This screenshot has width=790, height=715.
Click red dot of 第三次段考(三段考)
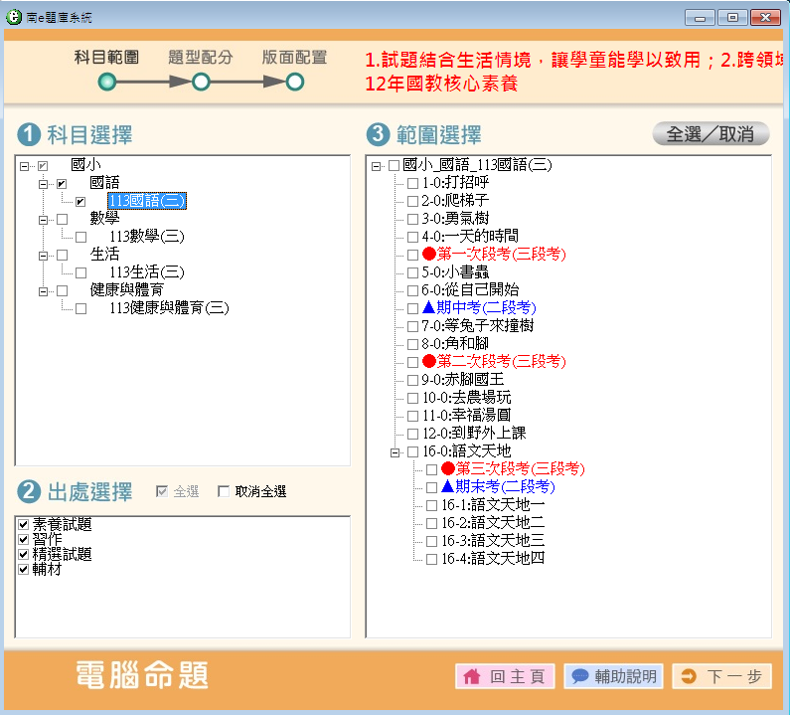point(448,468)
